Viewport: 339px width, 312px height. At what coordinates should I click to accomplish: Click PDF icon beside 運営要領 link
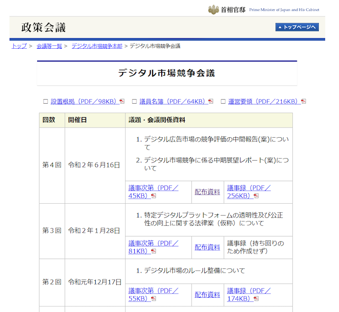point(303,101)
